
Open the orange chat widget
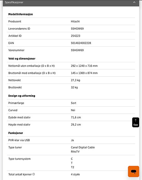click(x=134, y=172)
